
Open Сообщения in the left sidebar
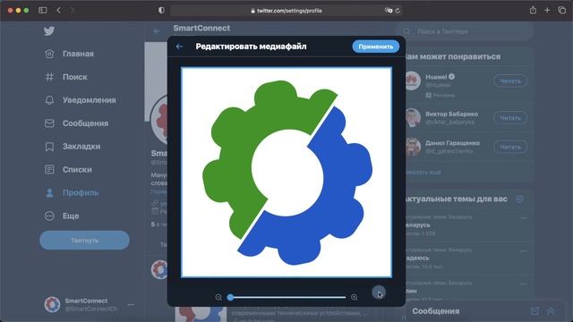tap(77, 123)
